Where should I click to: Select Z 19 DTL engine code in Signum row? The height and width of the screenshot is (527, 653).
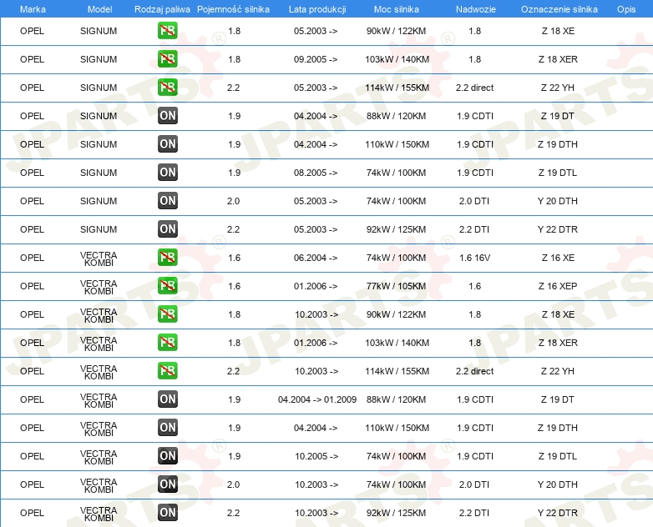pos(558,173)
